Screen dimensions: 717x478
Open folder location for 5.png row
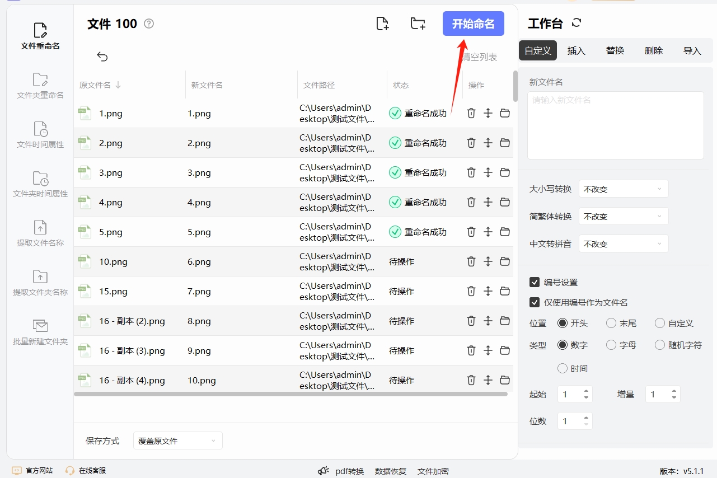coord(505,232)
